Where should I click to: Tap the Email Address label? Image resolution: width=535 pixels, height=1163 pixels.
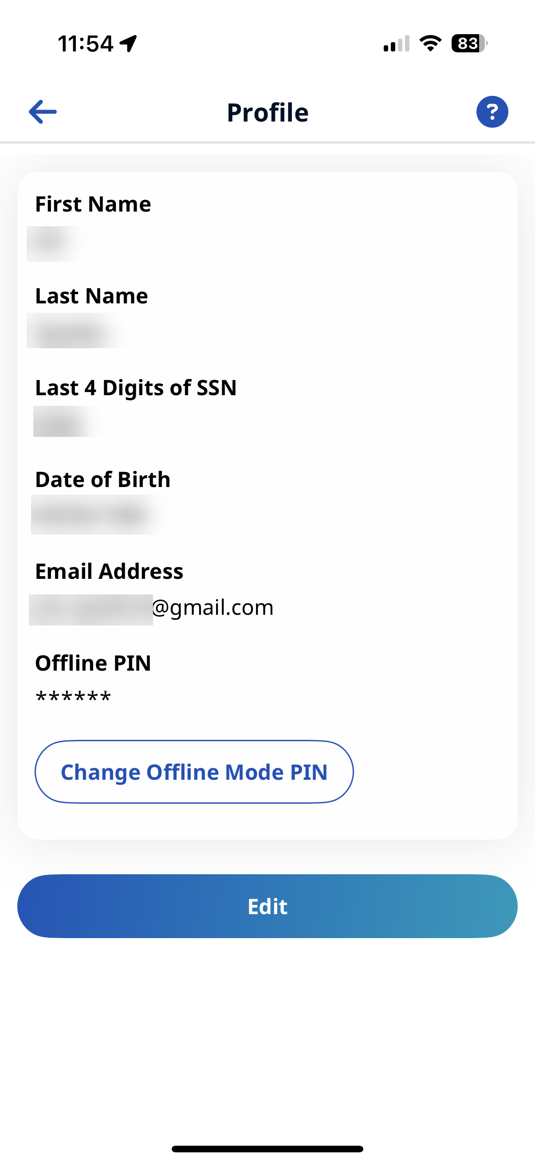tap(109, 571)
